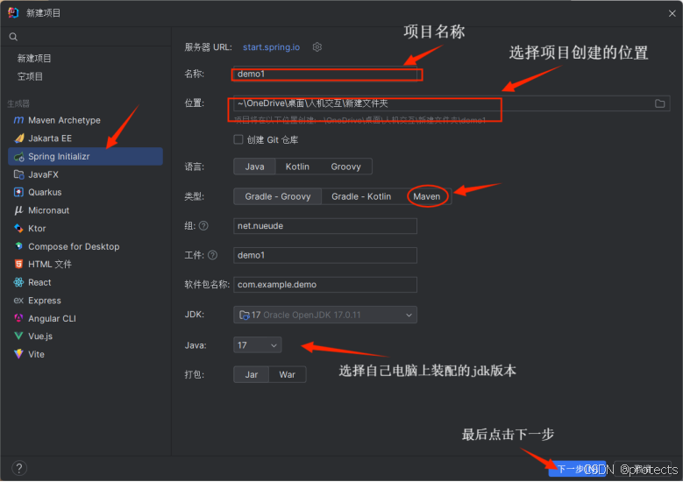Click the package name field com.example.demo
683x482 pixels.
(x=325, y=285)
